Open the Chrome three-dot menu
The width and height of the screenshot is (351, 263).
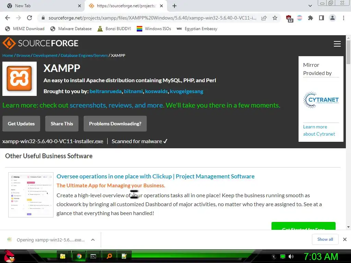point(343,18)
